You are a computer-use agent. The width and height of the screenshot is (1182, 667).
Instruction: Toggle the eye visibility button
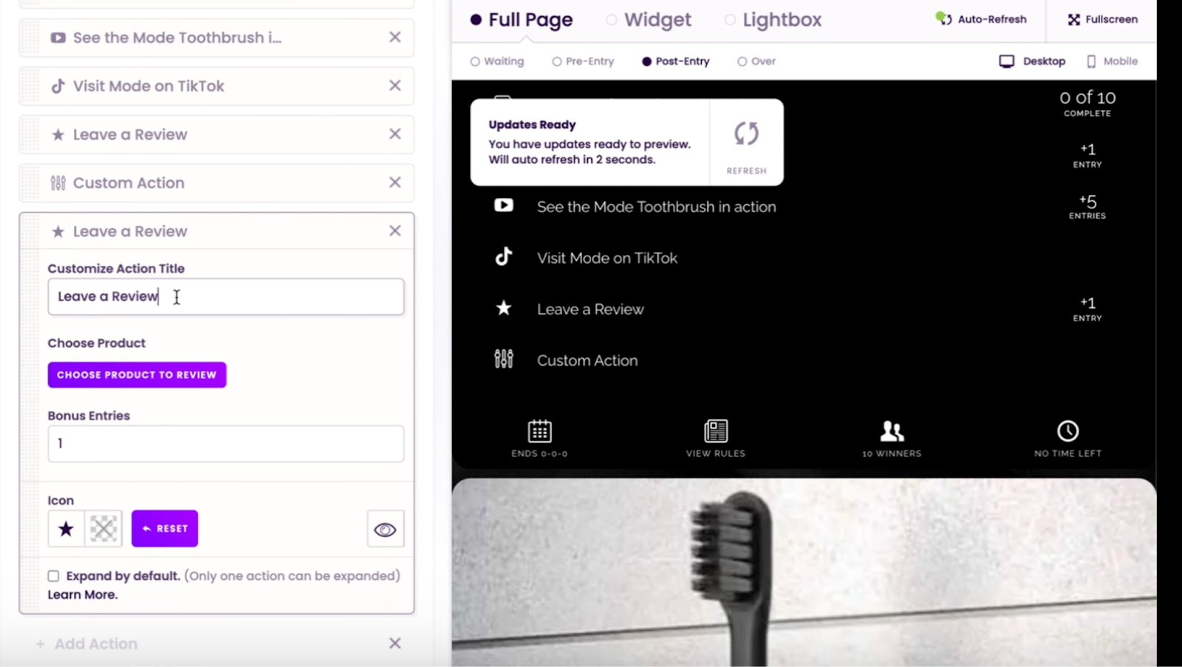pos(385,529)
